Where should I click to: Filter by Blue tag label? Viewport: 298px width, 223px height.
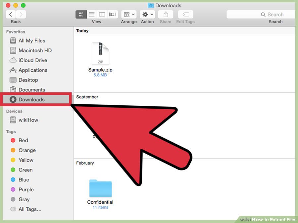24,180
